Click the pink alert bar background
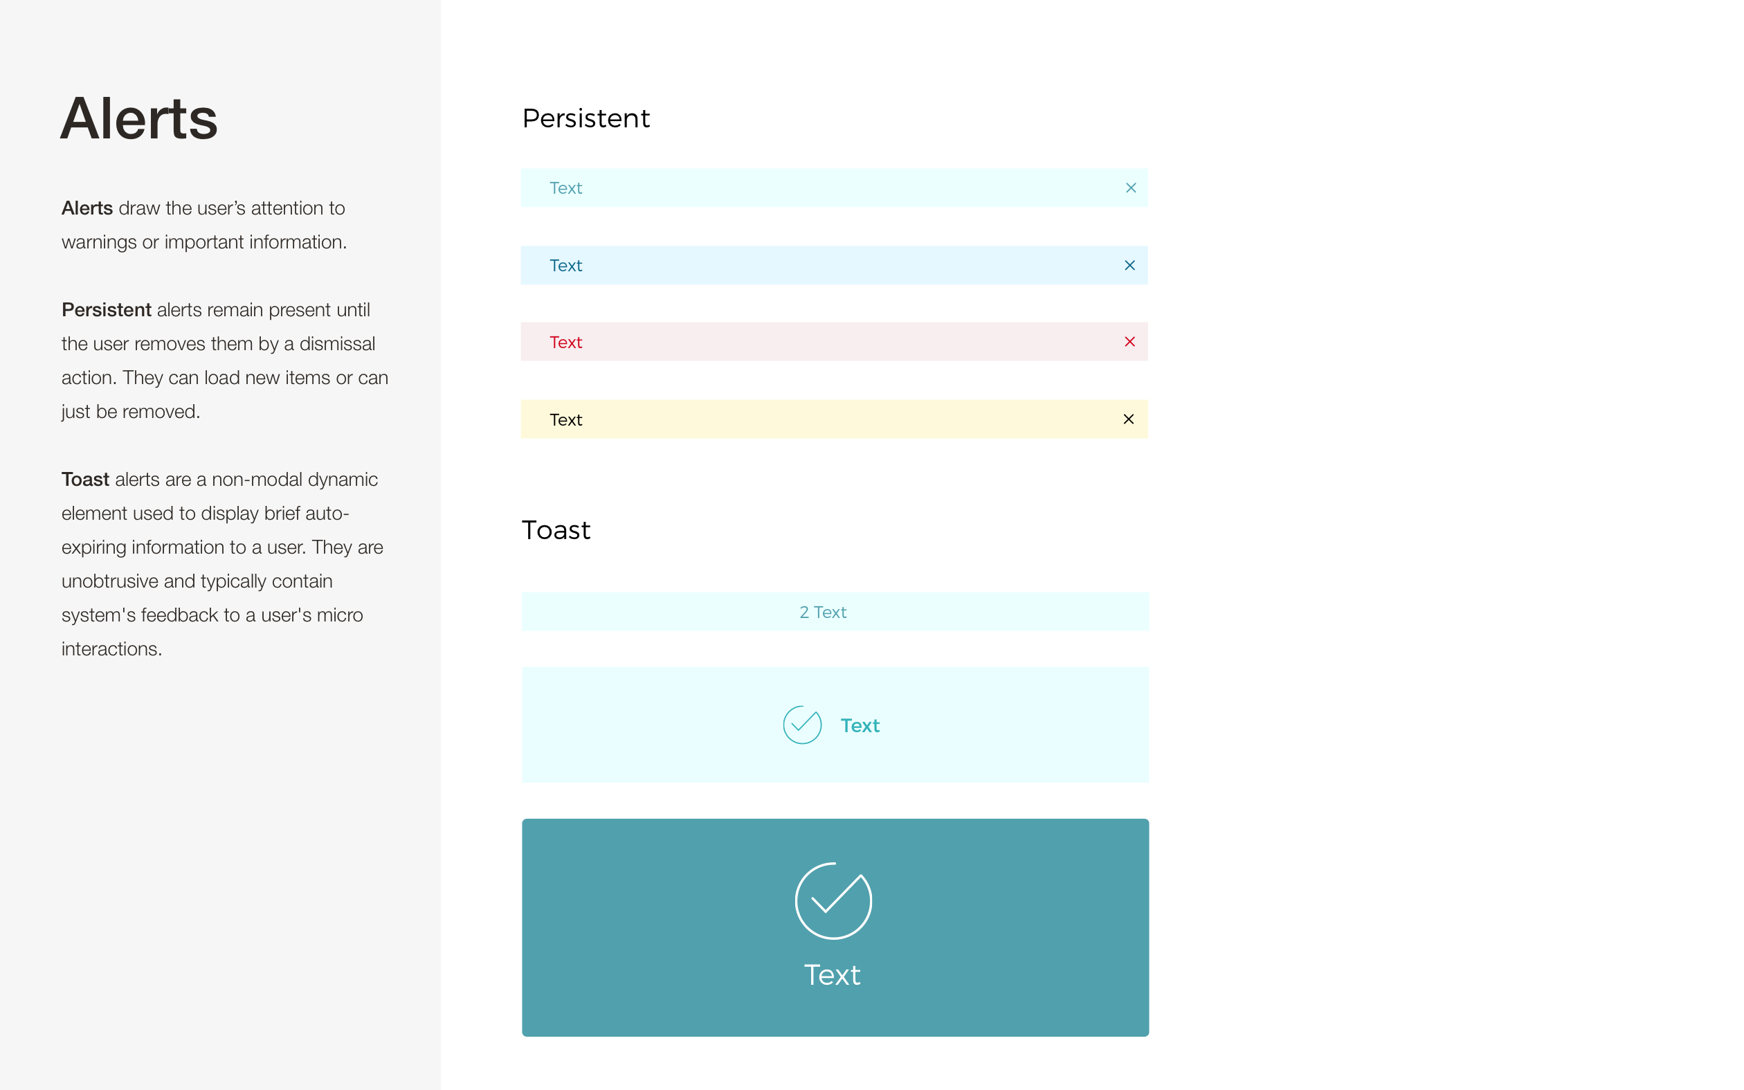This screenshot has height=1090, width=1744. point(835,342)
